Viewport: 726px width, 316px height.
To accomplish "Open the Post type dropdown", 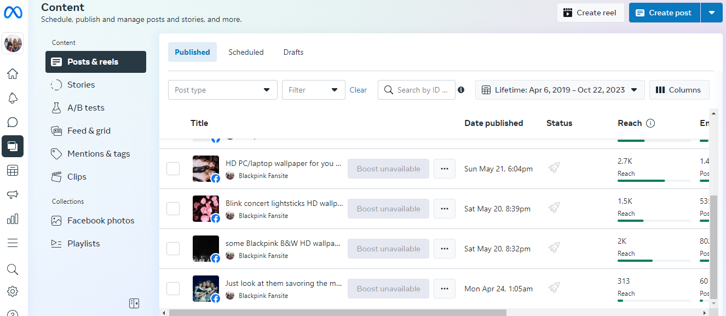I will (x=222, y=90).
